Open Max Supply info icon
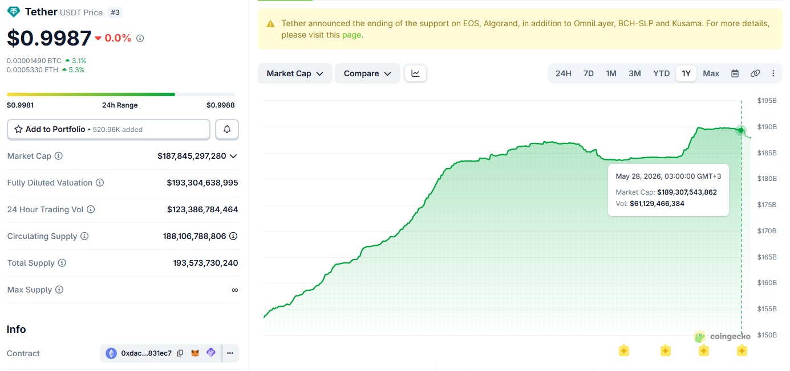The width and height of the screenshot is (790, 371). pos(59,290)
